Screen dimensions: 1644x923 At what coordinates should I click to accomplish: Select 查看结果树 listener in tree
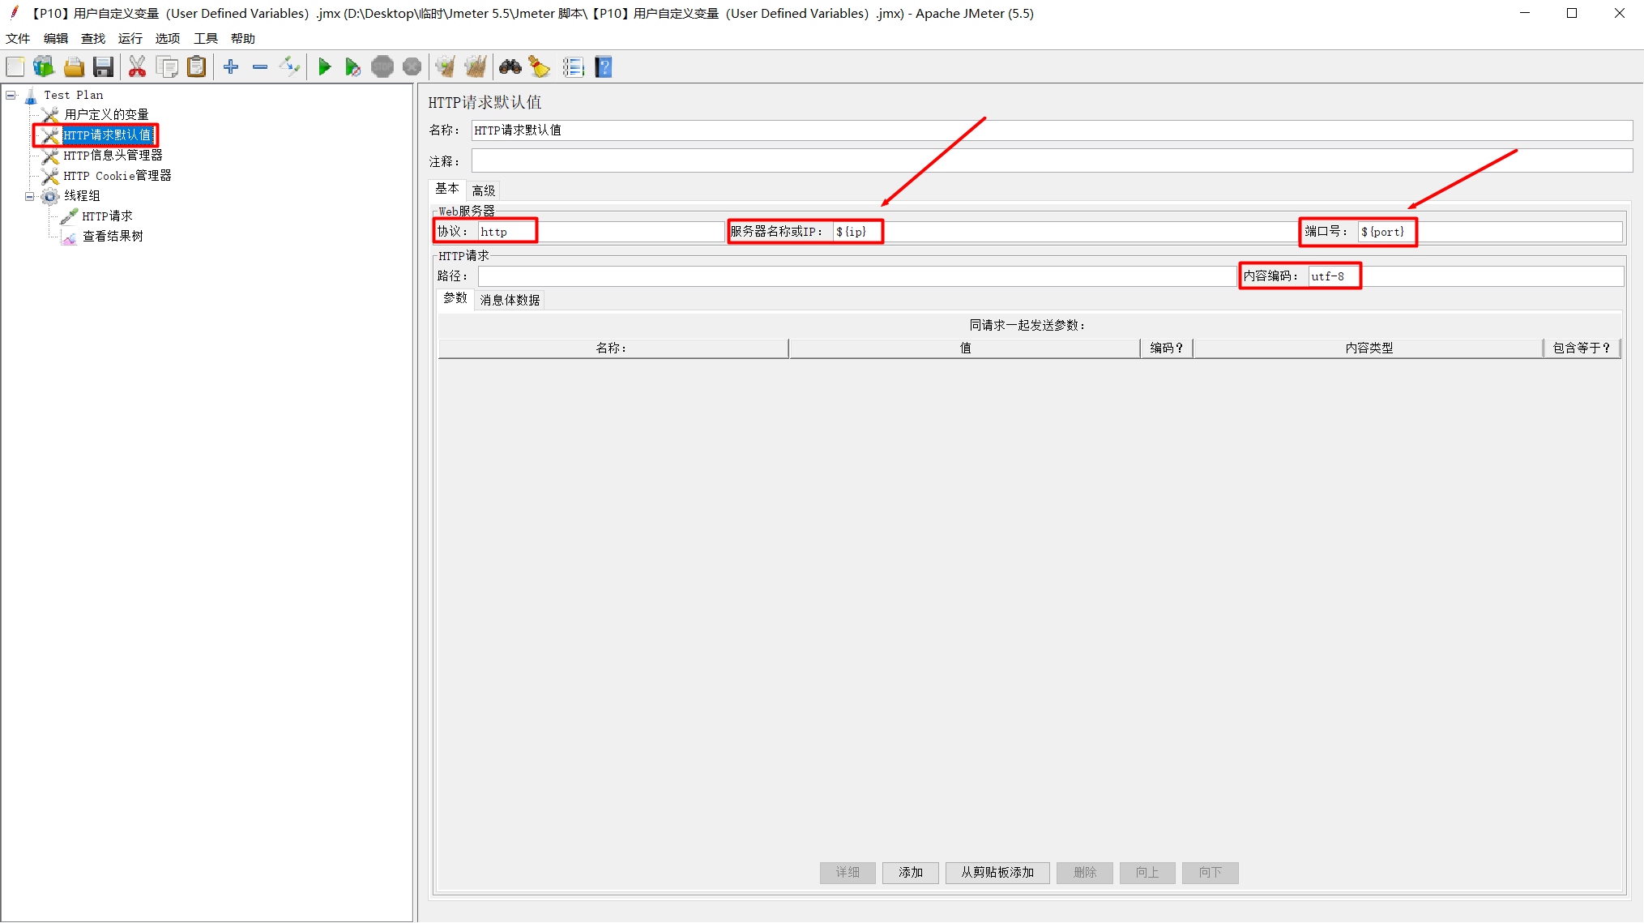tap(113, 237)
